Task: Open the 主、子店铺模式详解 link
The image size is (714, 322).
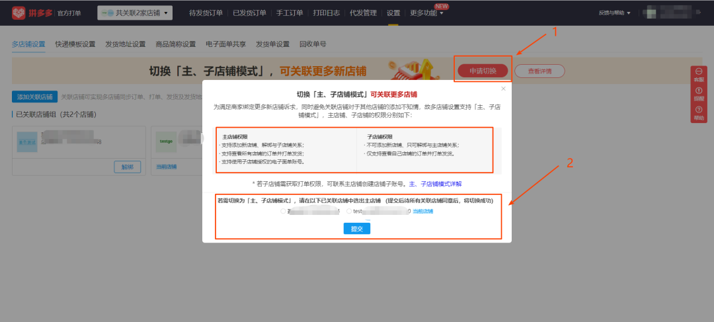Action: click(x=435, y=184)
